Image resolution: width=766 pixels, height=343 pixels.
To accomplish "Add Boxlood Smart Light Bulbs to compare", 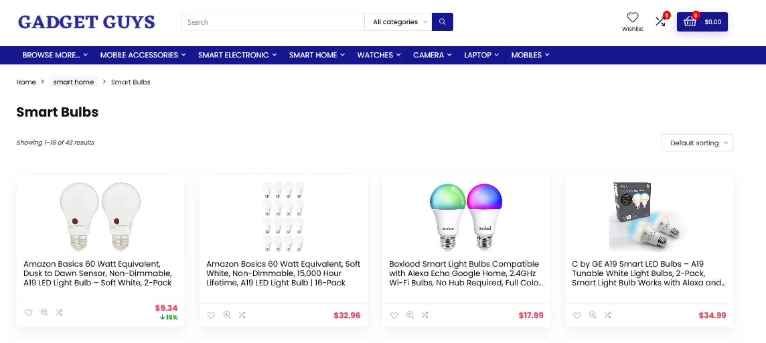I will [424, 315].
